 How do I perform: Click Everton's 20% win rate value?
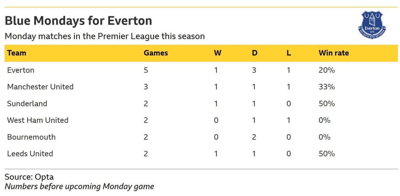click(327, 70)
